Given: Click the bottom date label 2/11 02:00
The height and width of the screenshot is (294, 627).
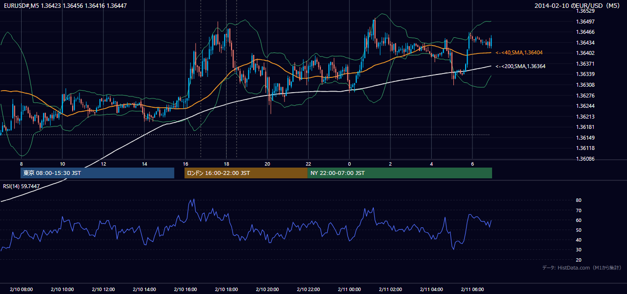Looking at the screenshot, I should [390, 289].
